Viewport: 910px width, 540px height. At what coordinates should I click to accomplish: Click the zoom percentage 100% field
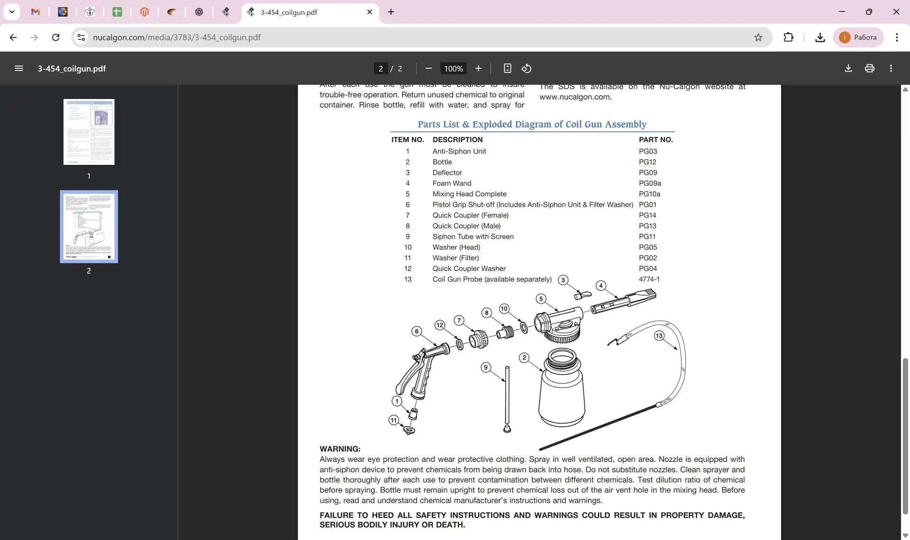(453, 68)
